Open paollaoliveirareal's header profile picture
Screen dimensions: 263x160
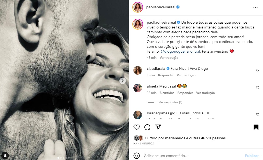click(x=137, y=7)
